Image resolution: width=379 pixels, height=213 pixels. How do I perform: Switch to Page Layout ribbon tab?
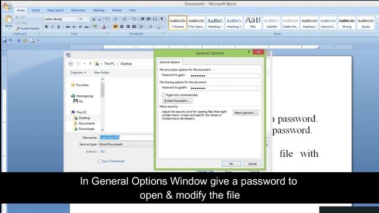(x=55, y=11)
